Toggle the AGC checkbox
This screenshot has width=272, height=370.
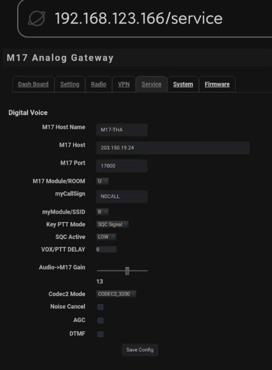[x=100, y=320]
